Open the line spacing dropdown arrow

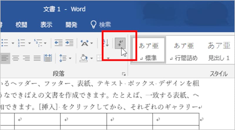70,58
